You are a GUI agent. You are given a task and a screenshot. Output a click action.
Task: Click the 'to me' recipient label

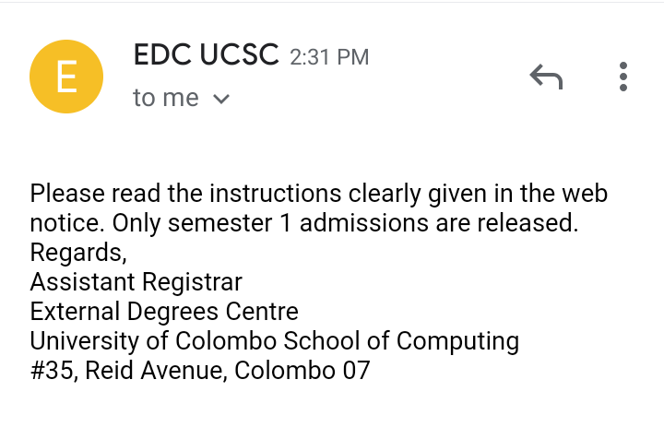click(x=166, y=98)
